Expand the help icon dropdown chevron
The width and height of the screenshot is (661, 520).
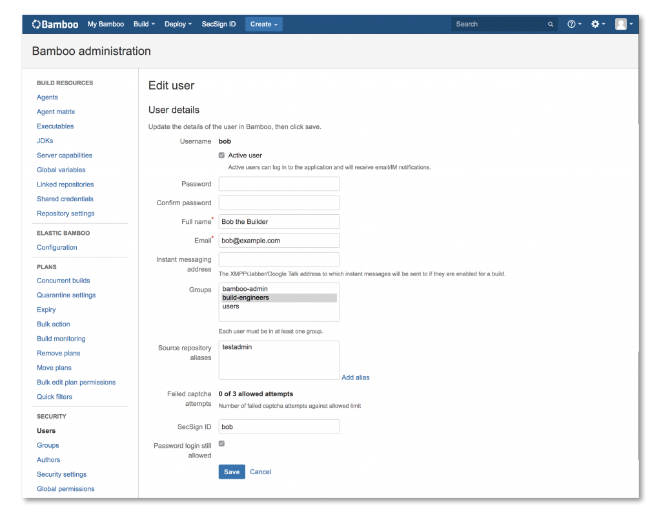[x=578, y=24]
